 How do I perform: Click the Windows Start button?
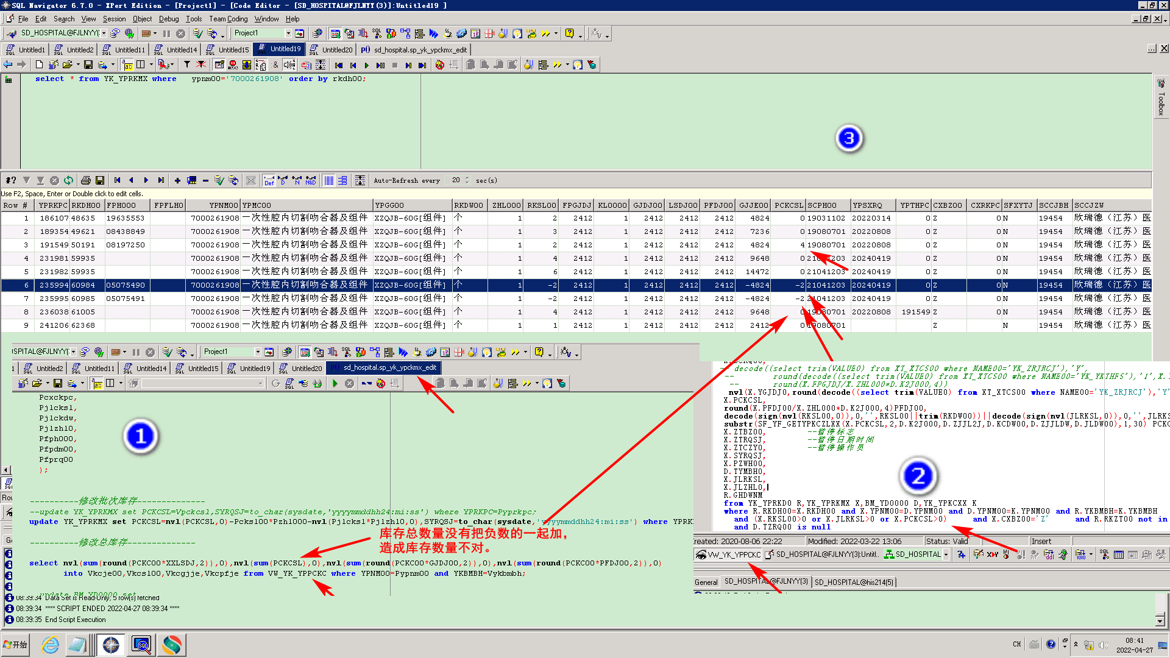[16, 645]
